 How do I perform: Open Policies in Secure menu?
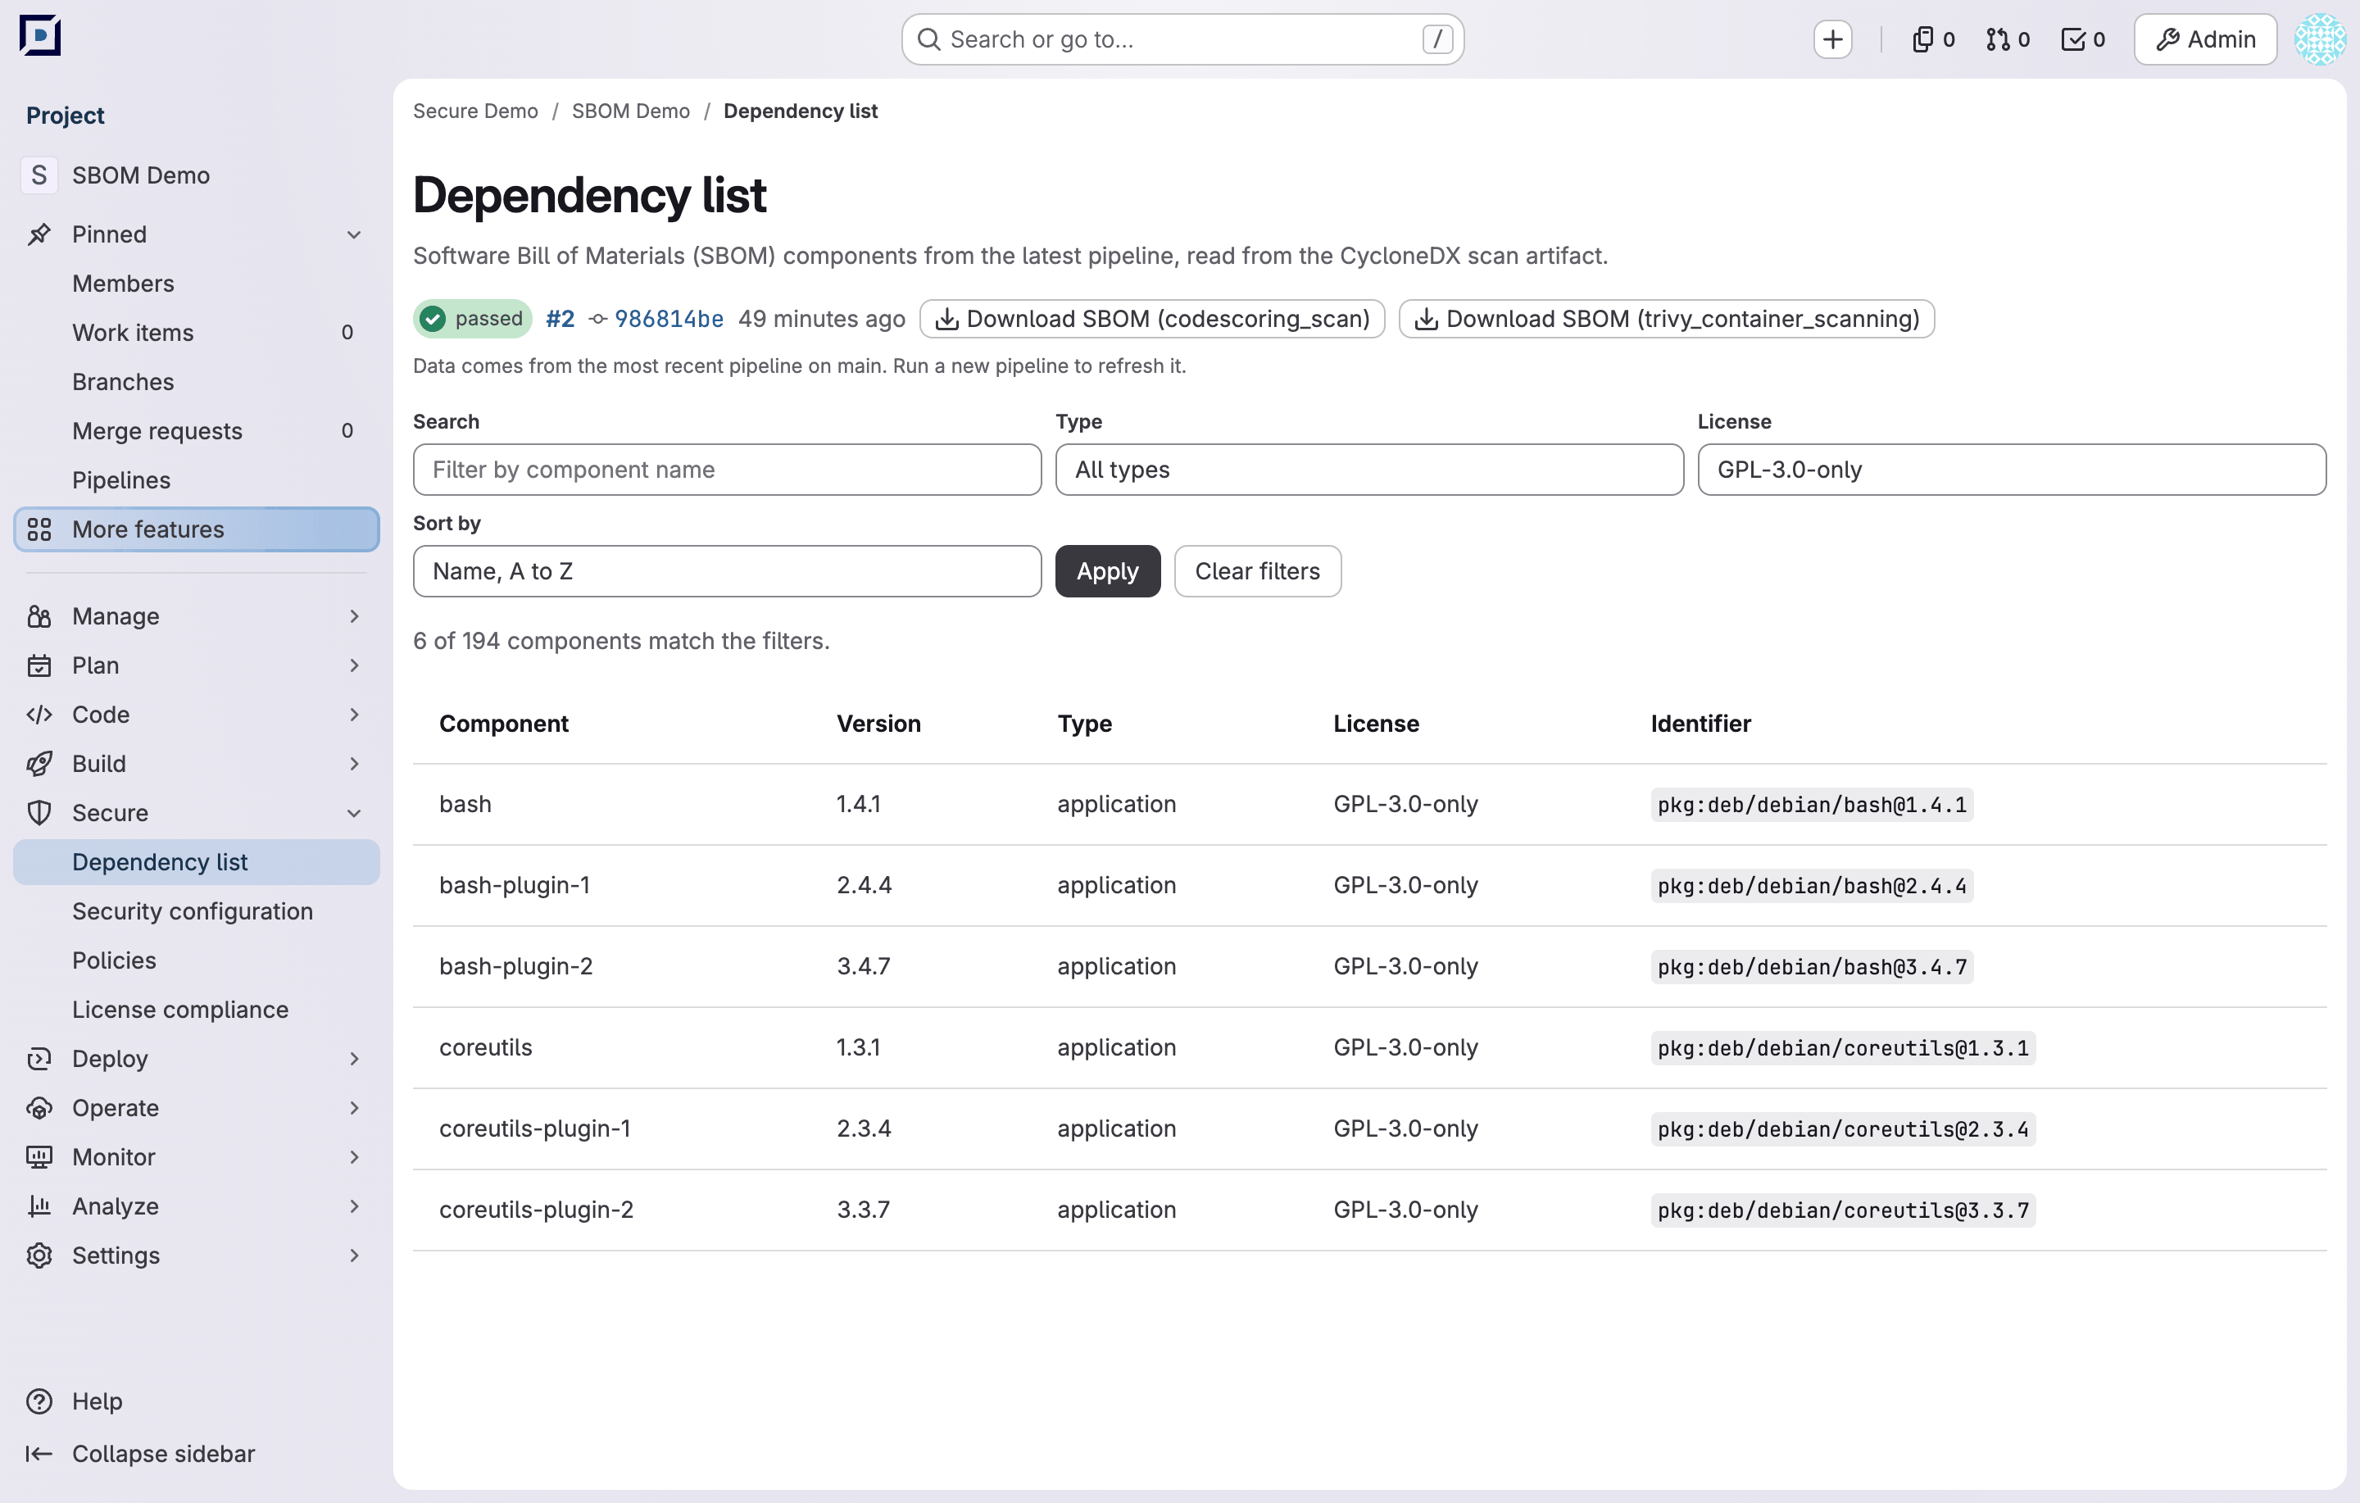point(197,960)
